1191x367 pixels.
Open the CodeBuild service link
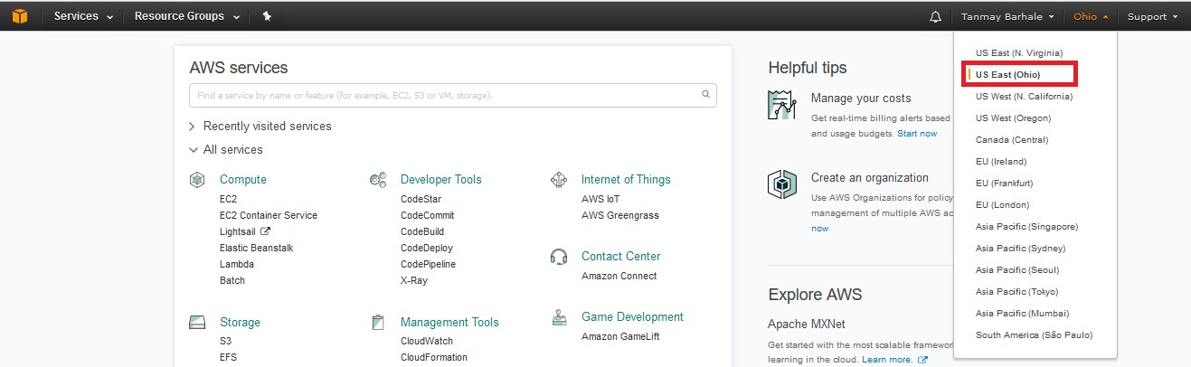[x=422, y=231]
